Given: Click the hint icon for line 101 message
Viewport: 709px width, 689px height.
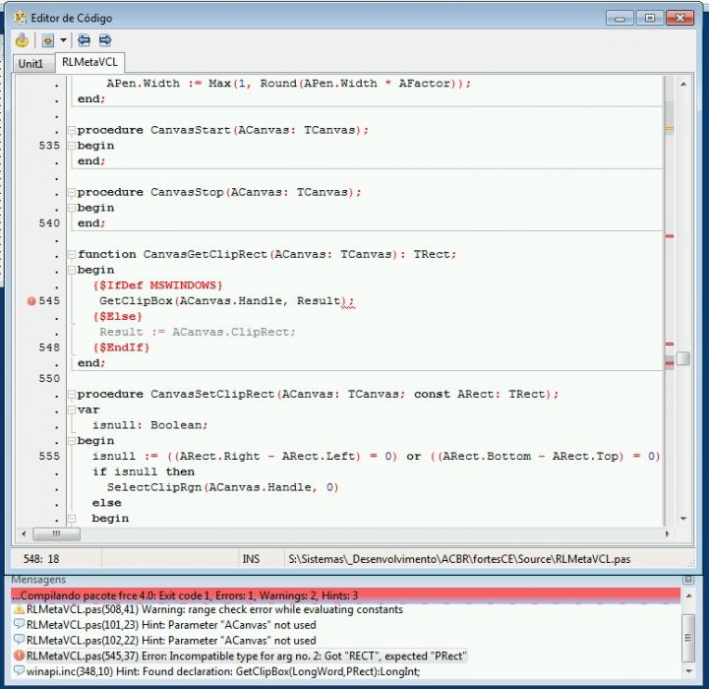Looking at the screenshot, I should pyautogui.click(x=19, y=625).
